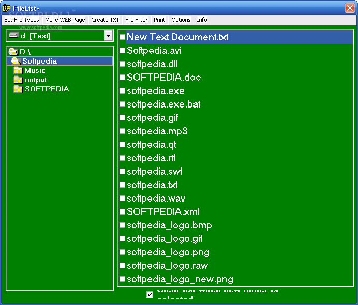The image size is (358, 305).
Task: Check the SOFTPEDIA.doc checkbox
Action: tap(123, 78)
